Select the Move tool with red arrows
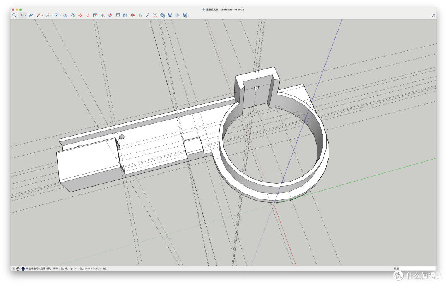The width and height of the screenshot is (447, 285). 80,15
